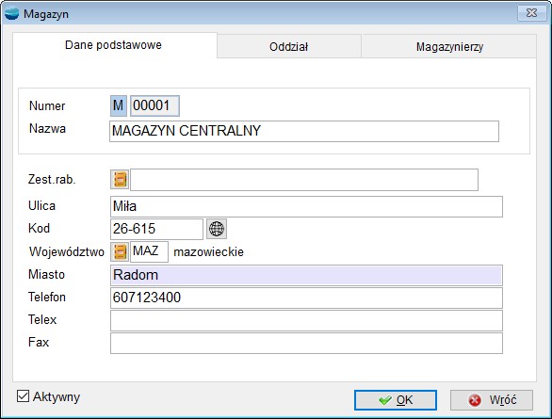This screenshot has width=552, height=419.
Task: Click the Kod field with 26-615
Action: coord(156,229)
